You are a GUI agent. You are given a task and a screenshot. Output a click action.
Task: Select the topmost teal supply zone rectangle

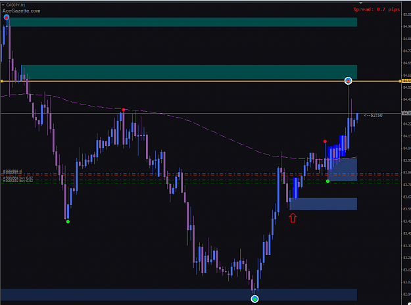click(x=183, y=22)
